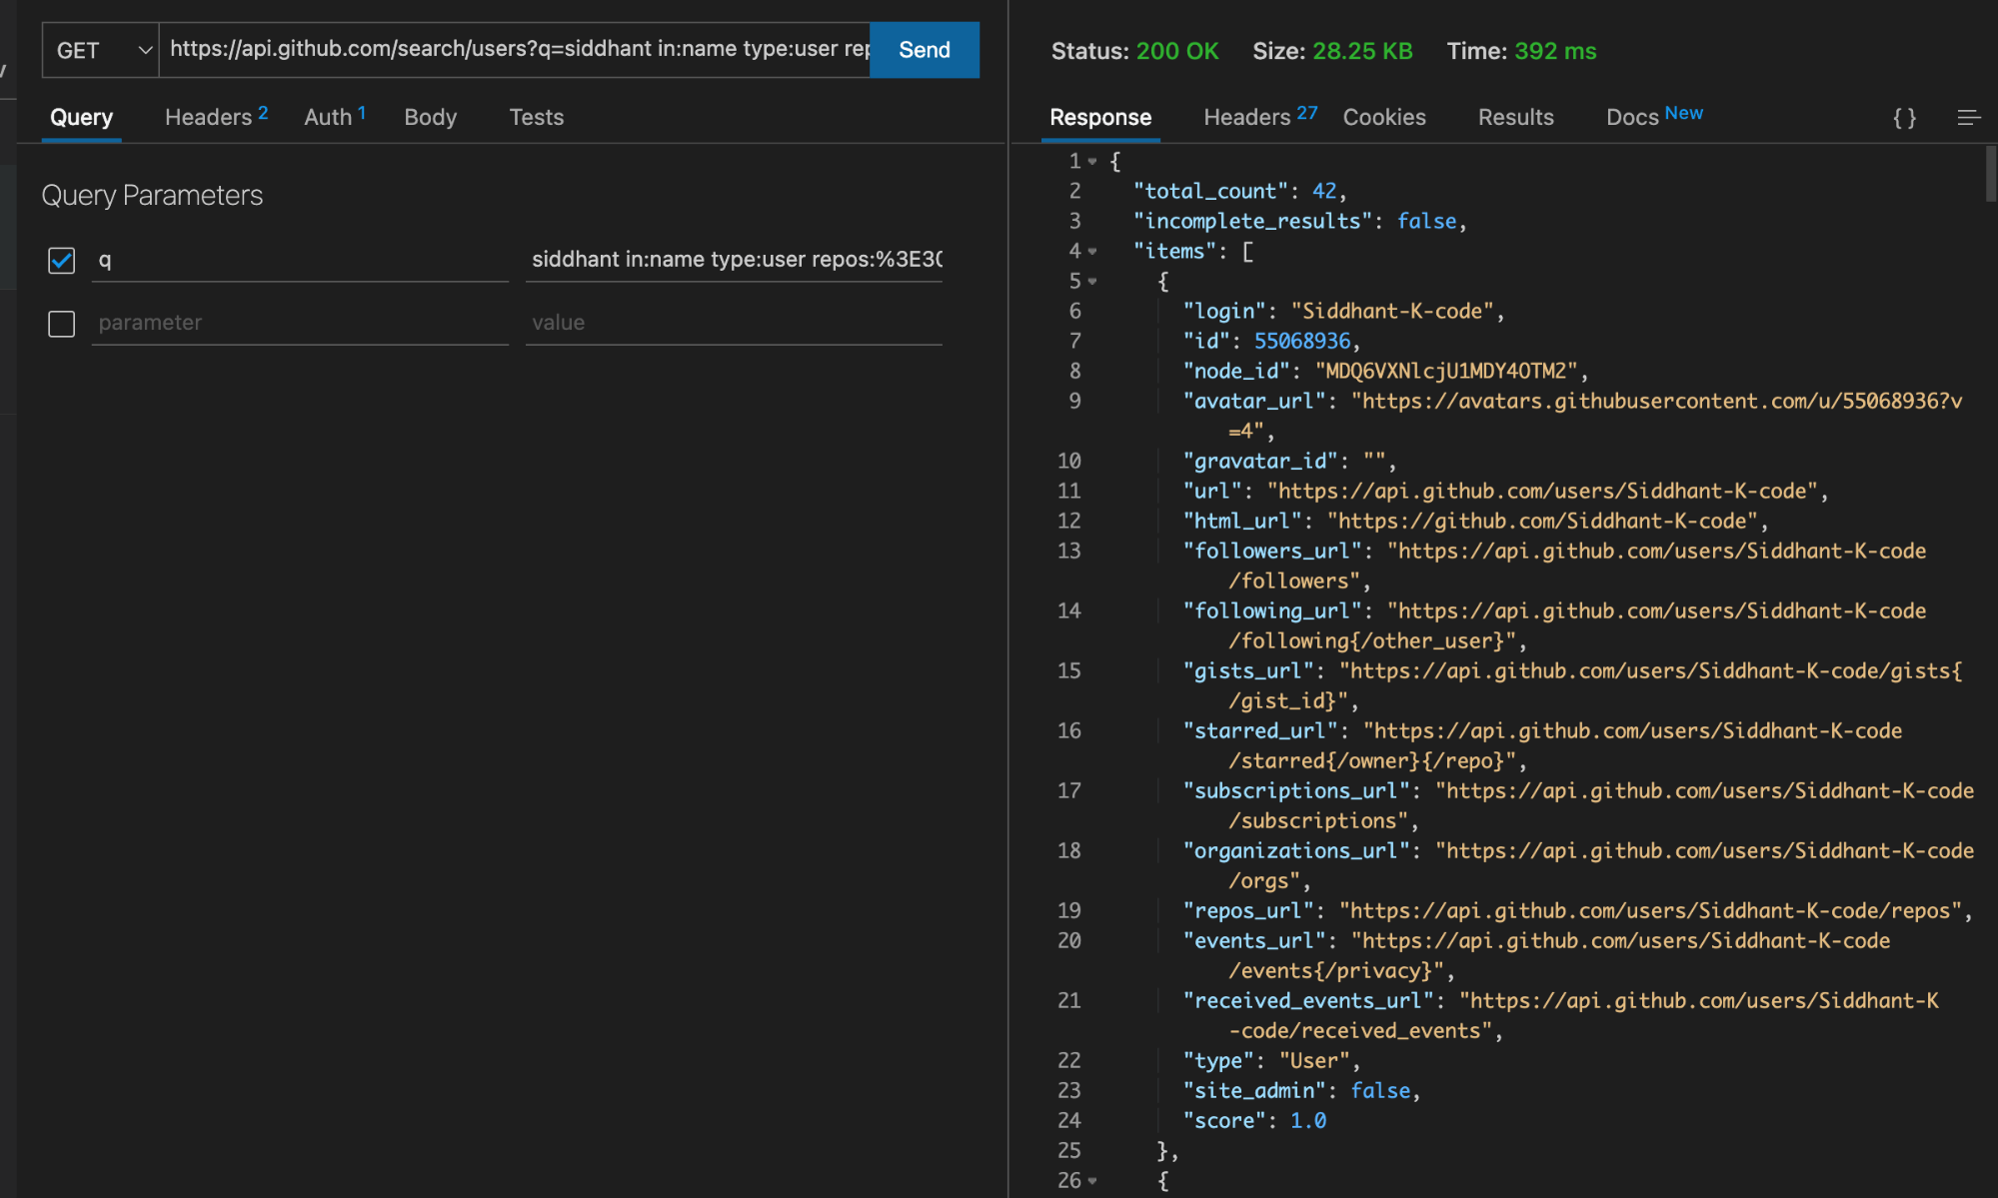Viewport: 1998px width, 1198px height.
Task: Click the value field of the q parameter
Action: [733, 259]
